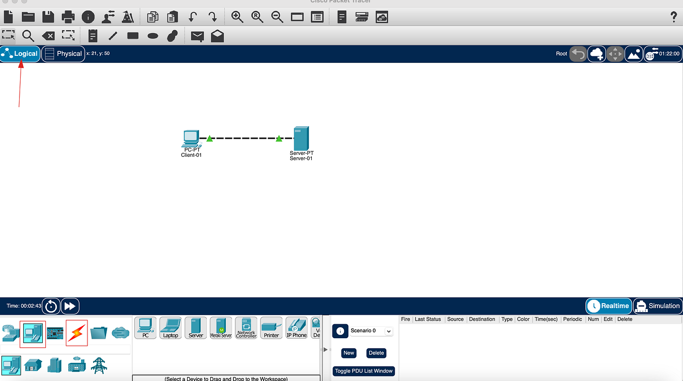This screenshot has height=381, width=683.
Task: Switch to the Physical workspace tab
Action: [x=63, y=54]
